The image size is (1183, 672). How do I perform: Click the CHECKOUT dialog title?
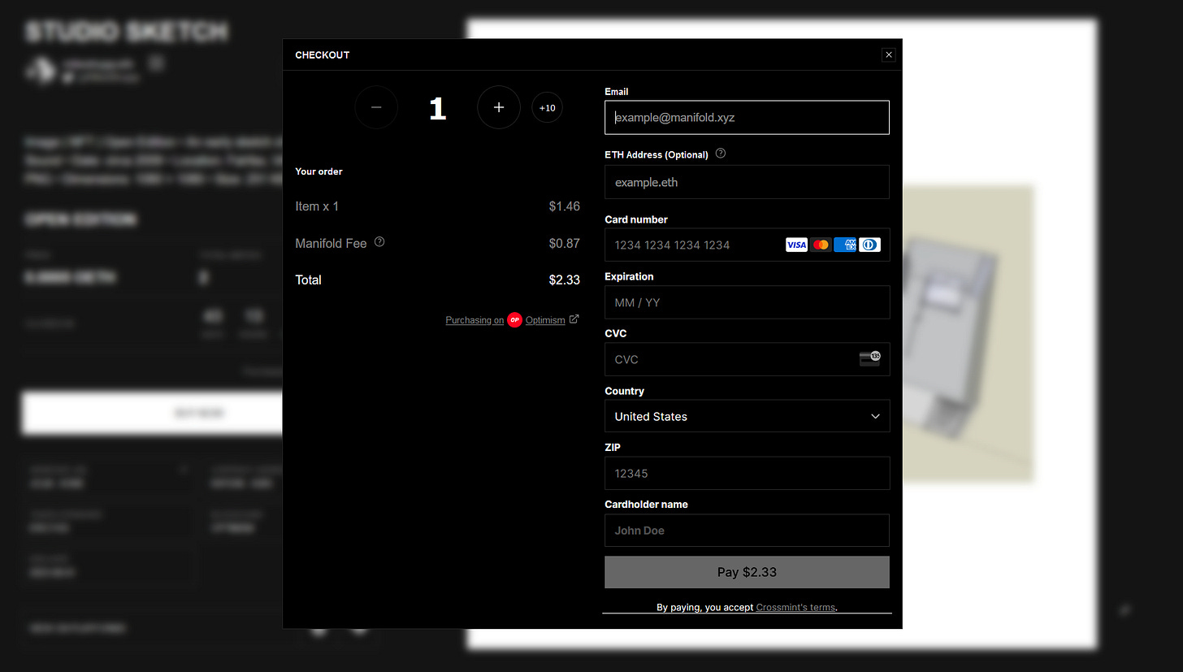(x=323, y=55)
